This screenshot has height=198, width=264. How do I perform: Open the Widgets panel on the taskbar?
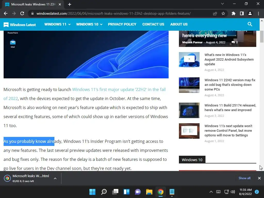(126, 192)
